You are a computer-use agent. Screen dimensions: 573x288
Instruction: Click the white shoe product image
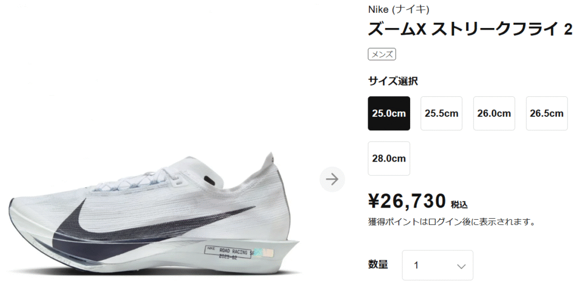point(154,214)
